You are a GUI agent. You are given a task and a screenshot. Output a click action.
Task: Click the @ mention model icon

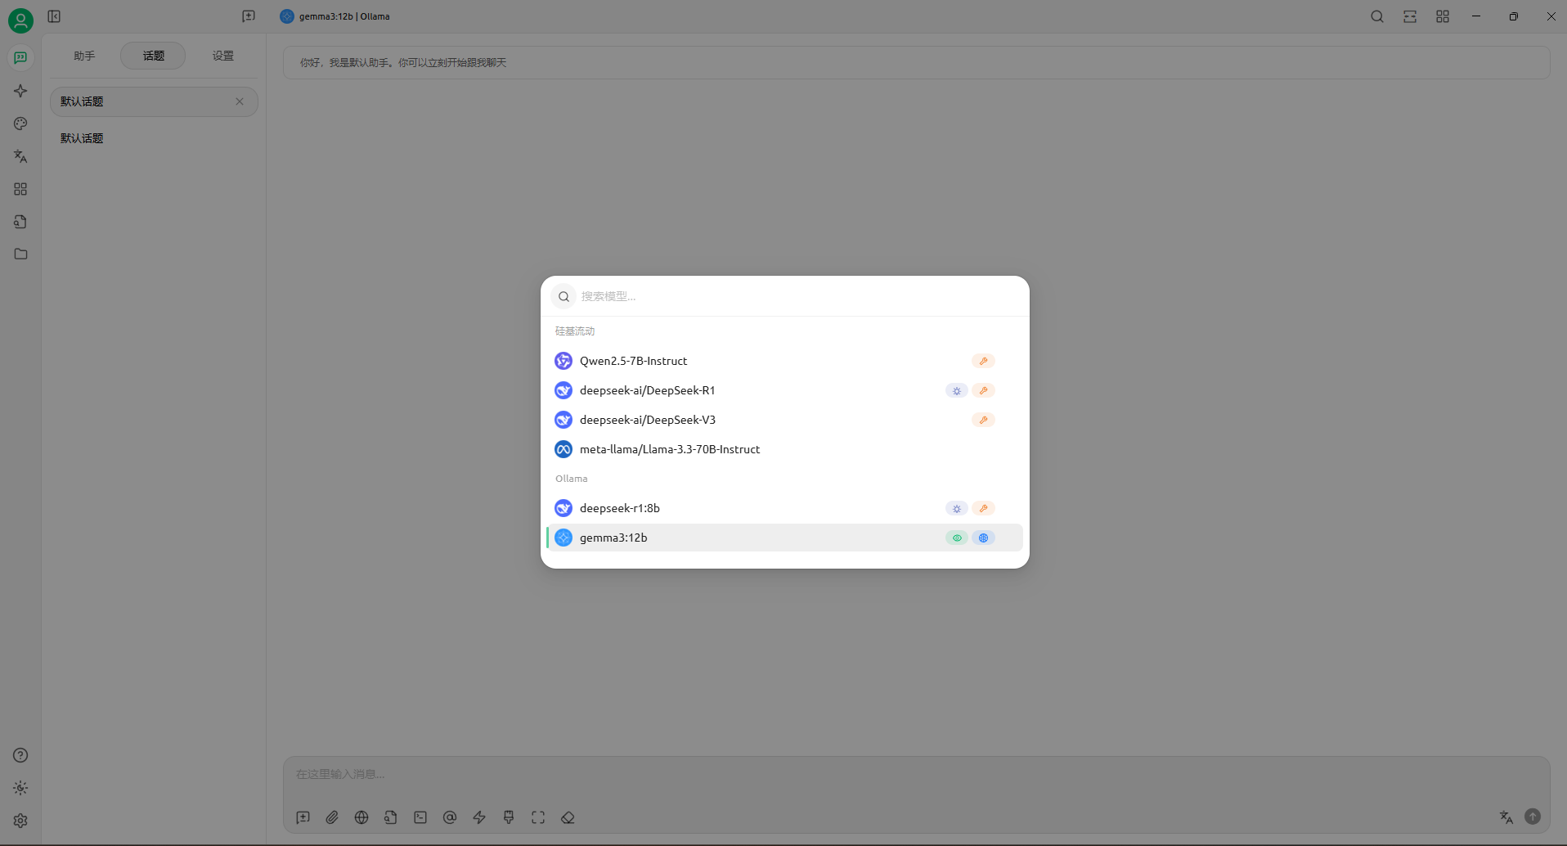[450, 817]
